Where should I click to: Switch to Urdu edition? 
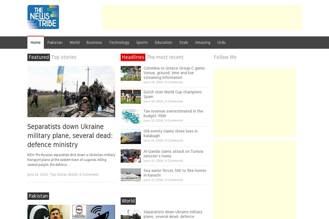(x=222, y=43)
